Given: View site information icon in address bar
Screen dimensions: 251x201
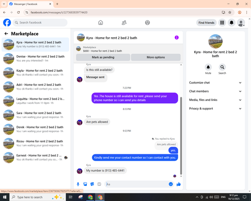Looking at the screenshot, I should click(x=27, y=13).
